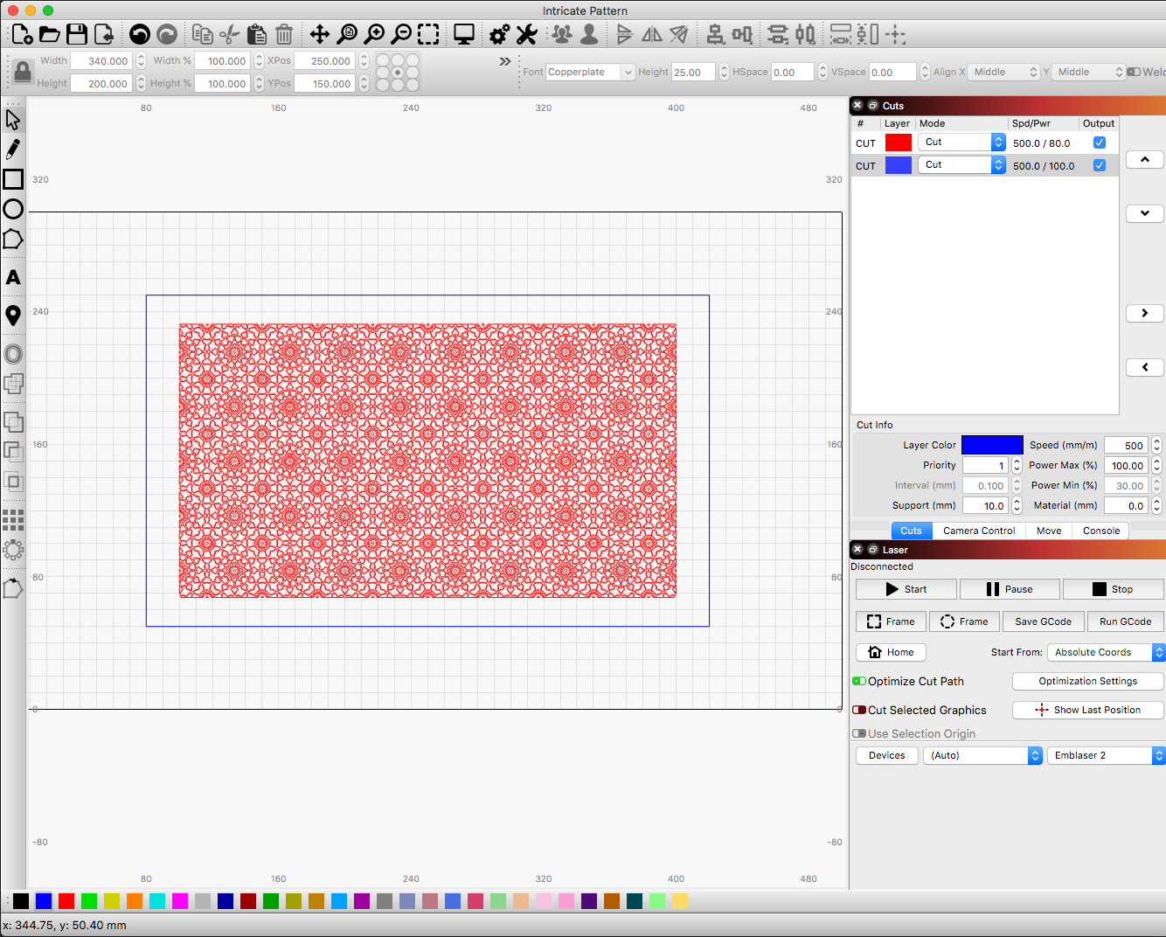Screen dimensions: 1166x937
Task: Pick the green color swatch from the palette
Action: coord(87,899)
